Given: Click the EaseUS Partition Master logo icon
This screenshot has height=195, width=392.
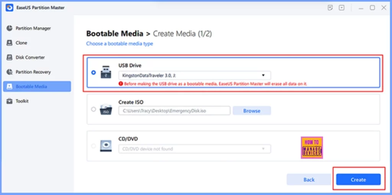Looking at the screenshot, I should pos(9,8).
